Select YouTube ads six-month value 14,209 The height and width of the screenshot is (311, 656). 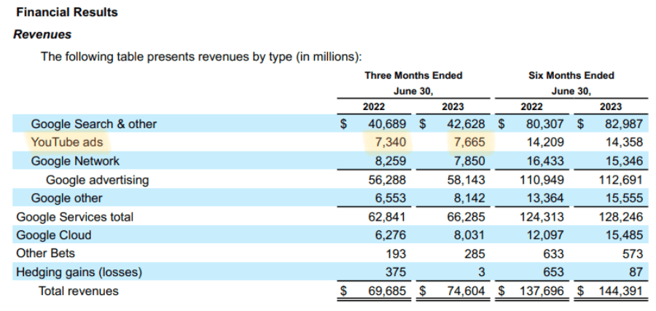[x=544, y=143]
